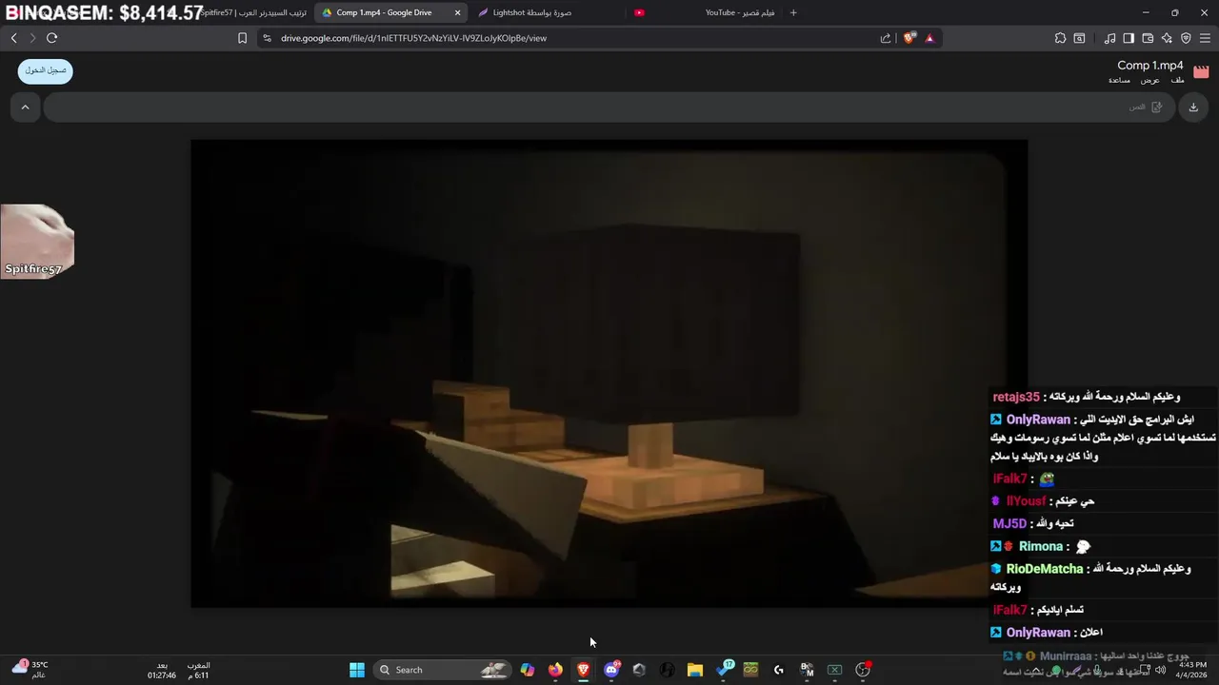1219x685 pixels.
Task: Open the browser main hamburger menu
Action: pyautogui.click(x=1205, y=38)
